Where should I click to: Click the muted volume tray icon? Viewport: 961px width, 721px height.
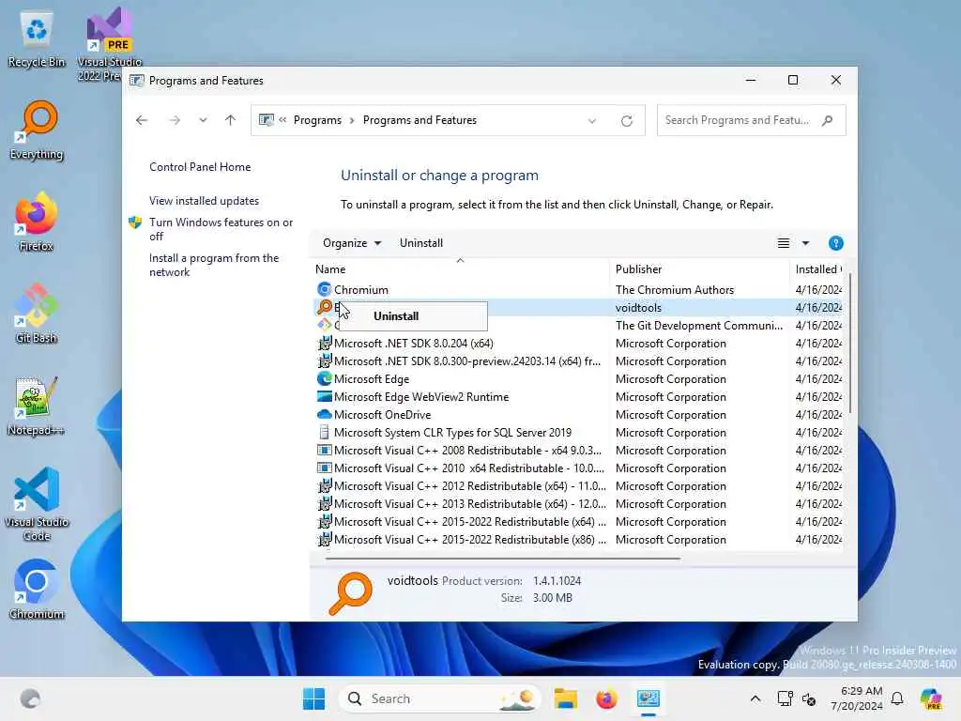pos(809,698)
